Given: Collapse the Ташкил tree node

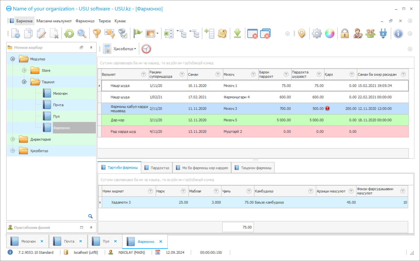Looking at the screenshot, I should [x=24, y=82].
